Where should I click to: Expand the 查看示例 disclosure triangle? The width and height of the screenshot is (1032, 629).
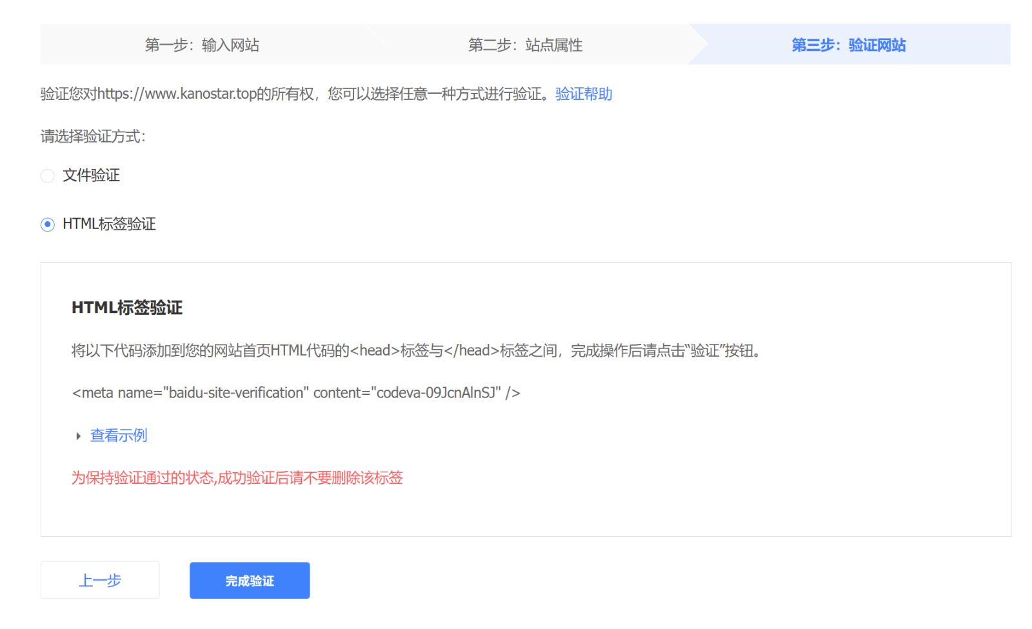pos(78,436)
